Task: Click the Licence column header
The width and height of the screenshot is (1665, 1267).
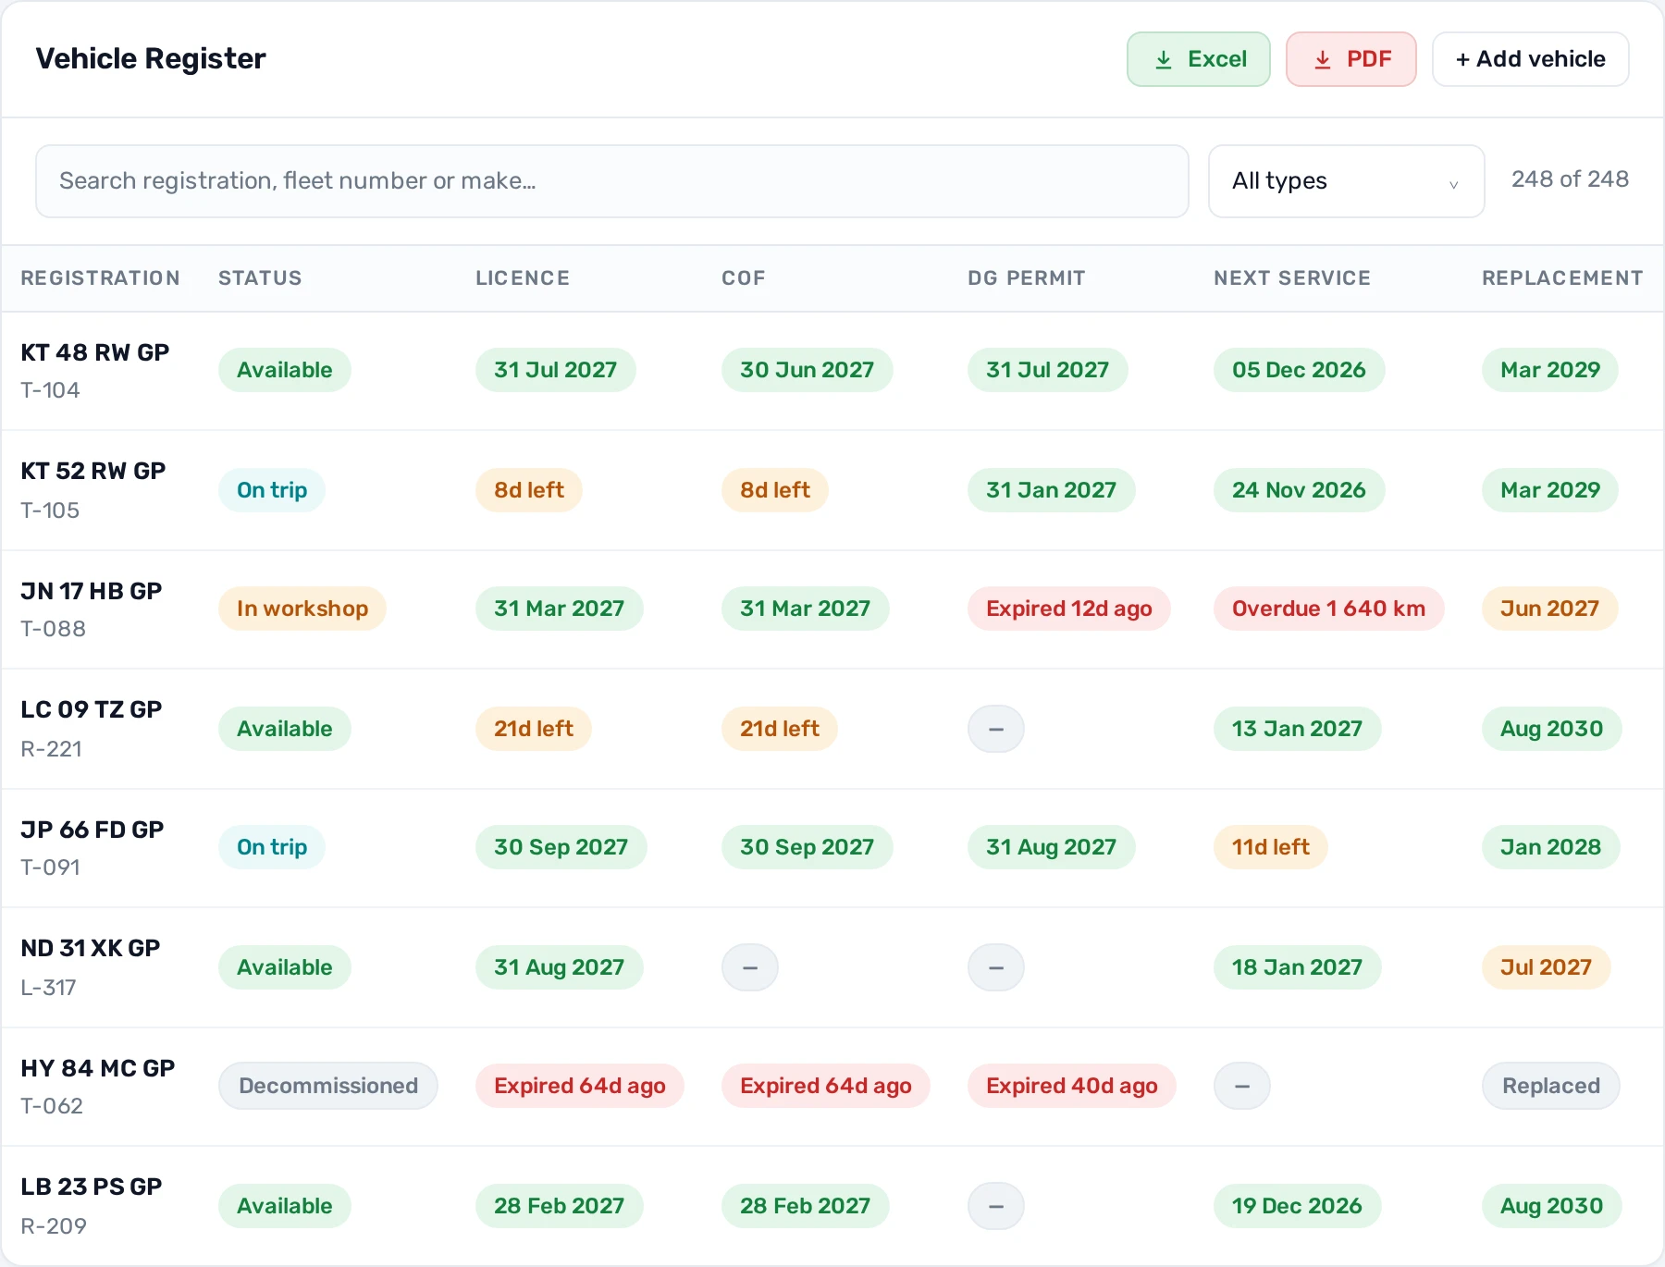Action: (523, 278)
